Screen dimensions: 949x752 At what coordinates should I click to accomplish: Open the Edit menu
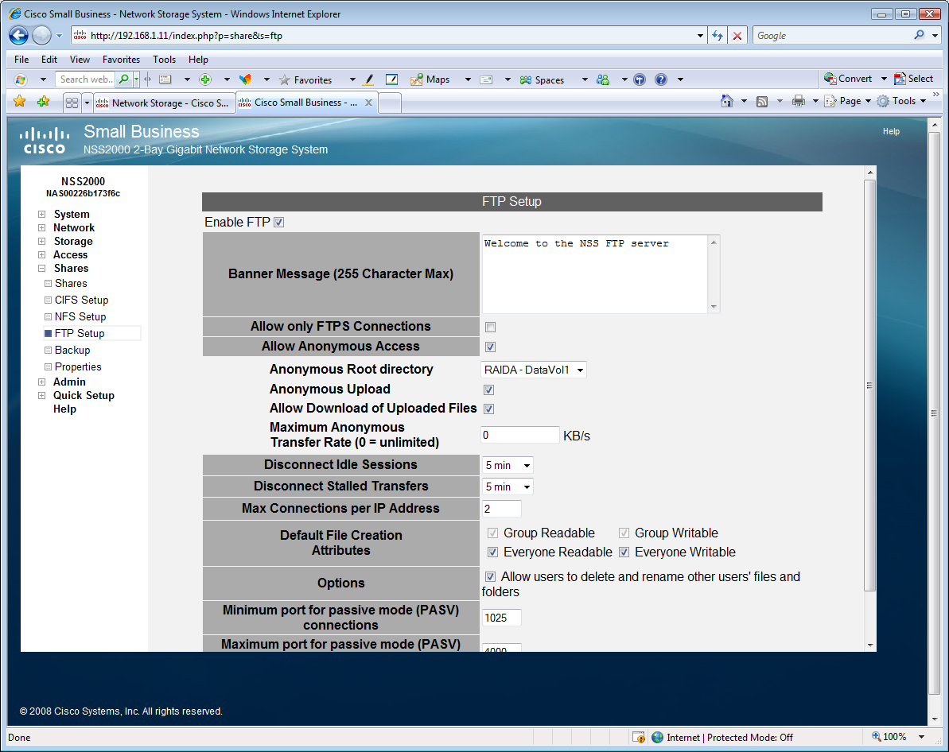point(49,60)
